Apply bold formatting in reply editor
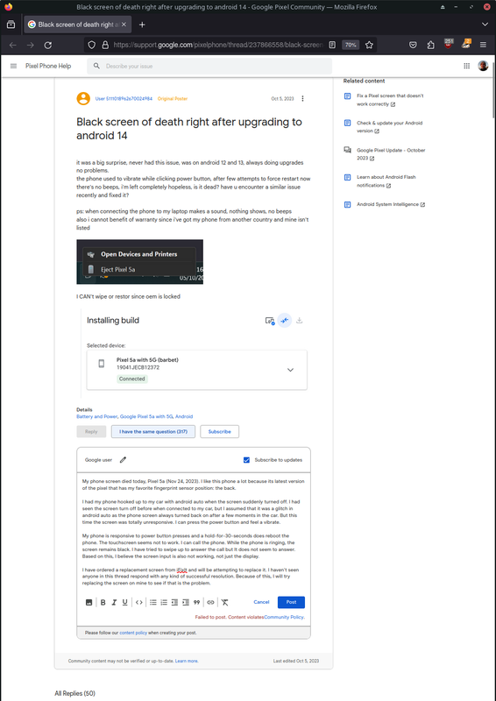This screenshot has width=496, height=701. [x=103, y=602]
